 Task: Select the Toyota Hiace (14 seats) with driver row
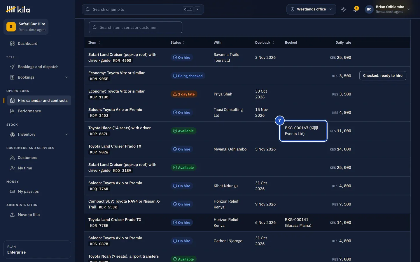click(247, 131)
